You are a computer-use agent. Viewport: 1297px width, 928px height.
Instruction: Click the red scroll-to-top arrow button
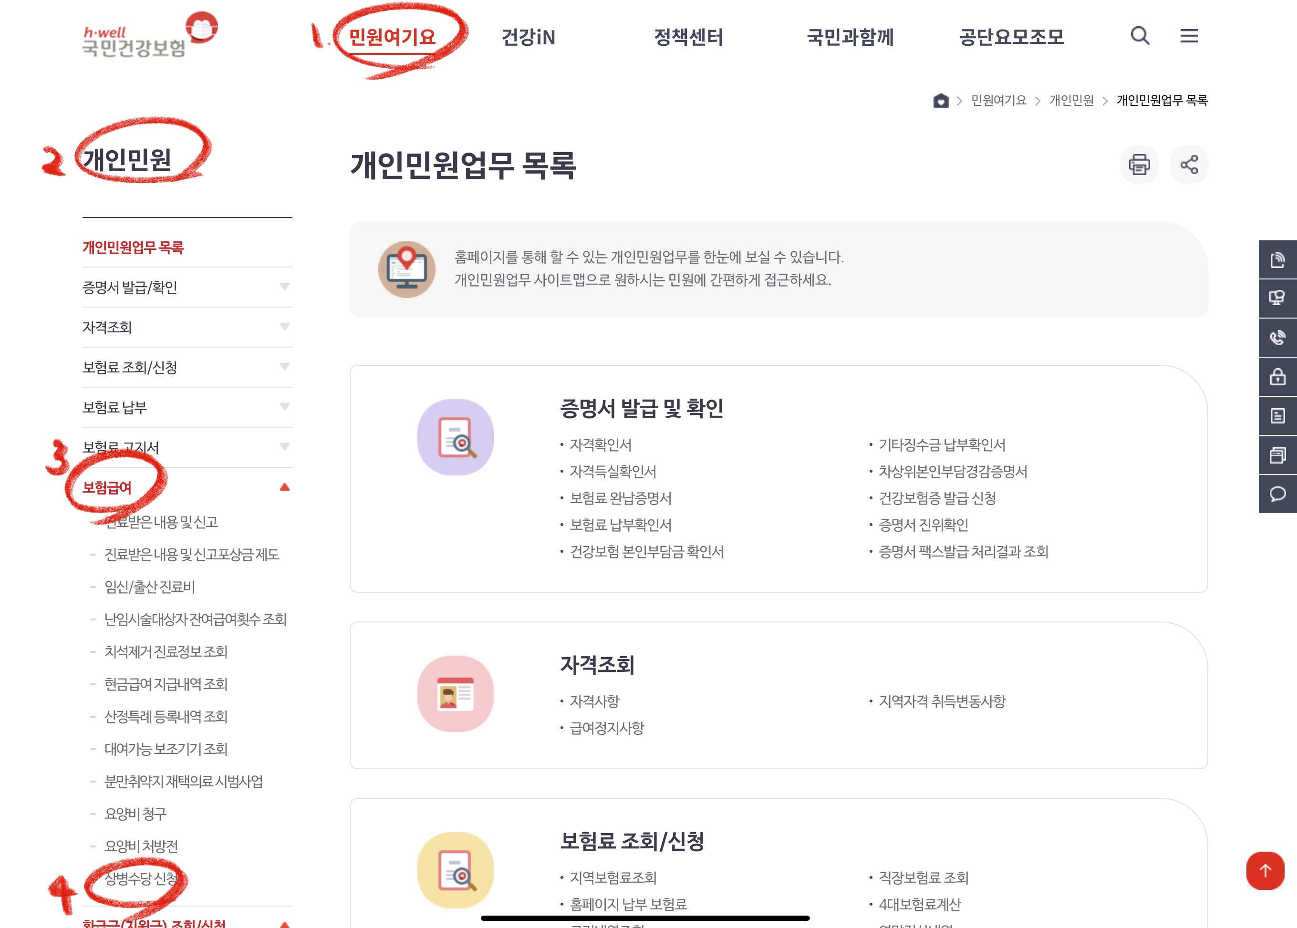click(x=1265, y=870)
